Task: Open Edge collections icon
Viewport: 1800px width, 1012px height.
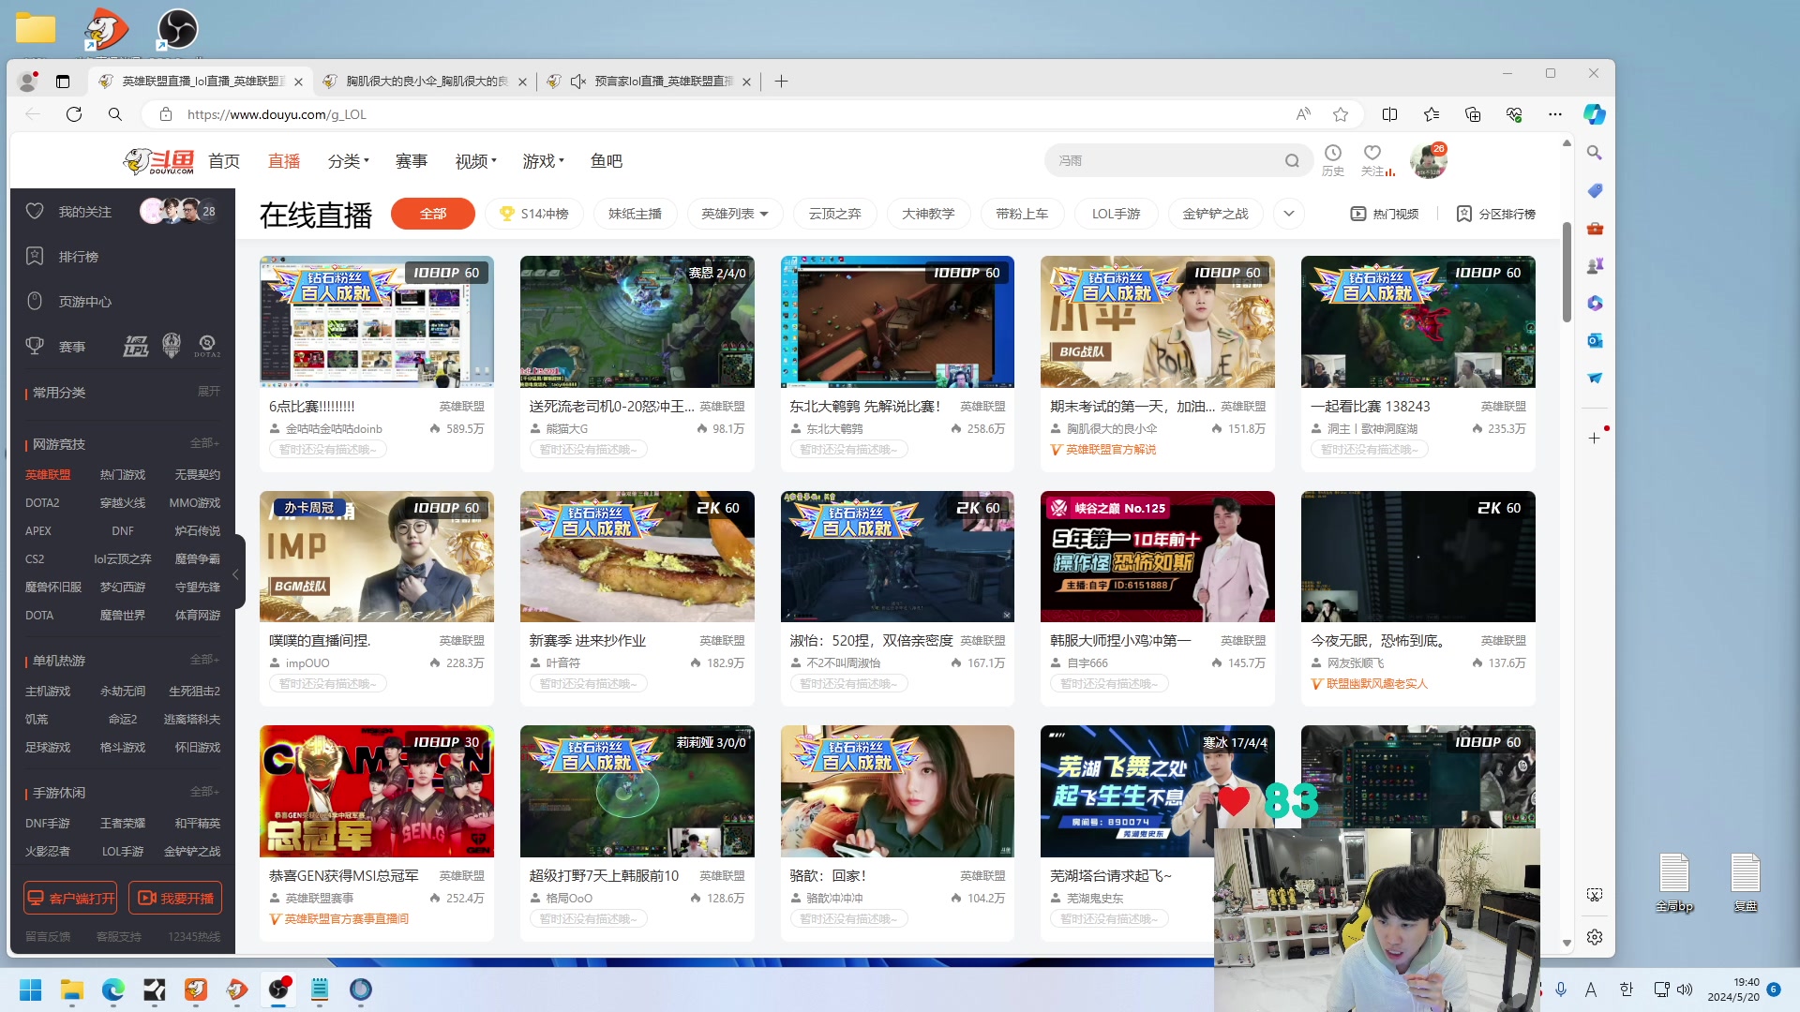Action: (x=1472, y=114)
